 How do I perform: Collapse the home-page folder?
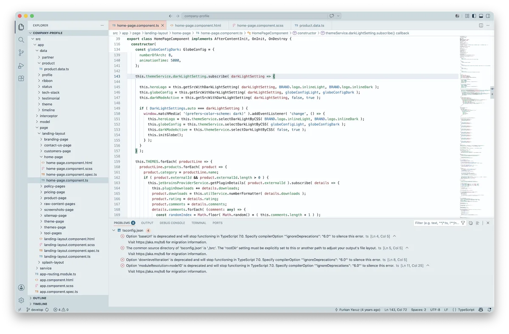click(68, 157)
